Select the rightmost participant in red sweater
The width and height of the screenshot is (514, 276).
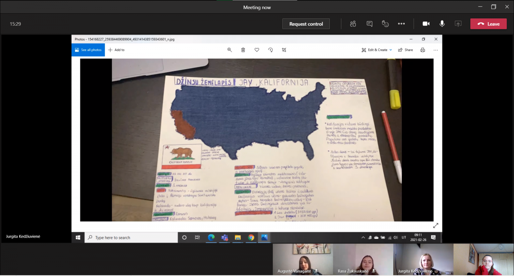pos(484,260)
